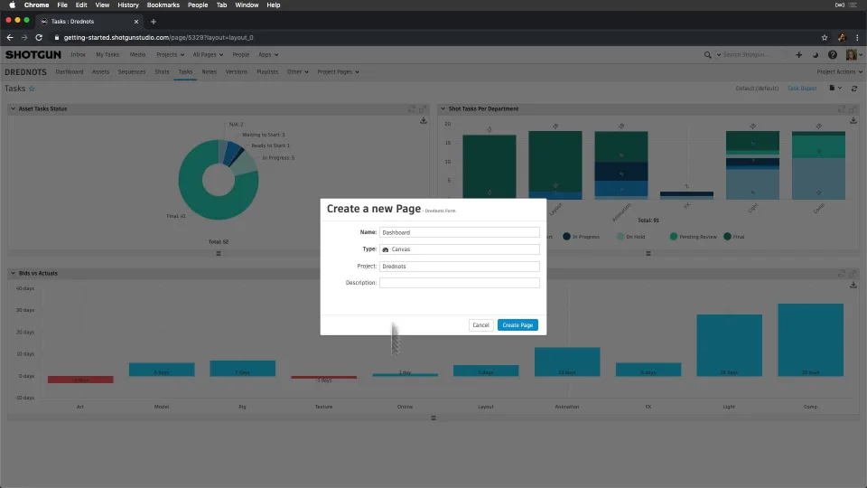Open a new browser tab

pyautogui.click(x=154, y=22)
